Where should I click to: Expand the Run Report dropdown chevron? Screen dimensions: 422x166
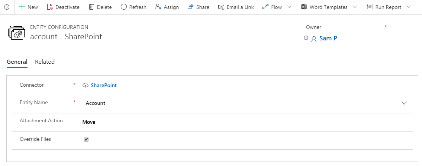409,7
